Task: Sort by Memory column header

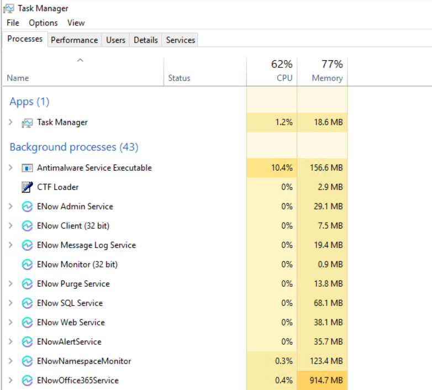Action: pos(322,72)
